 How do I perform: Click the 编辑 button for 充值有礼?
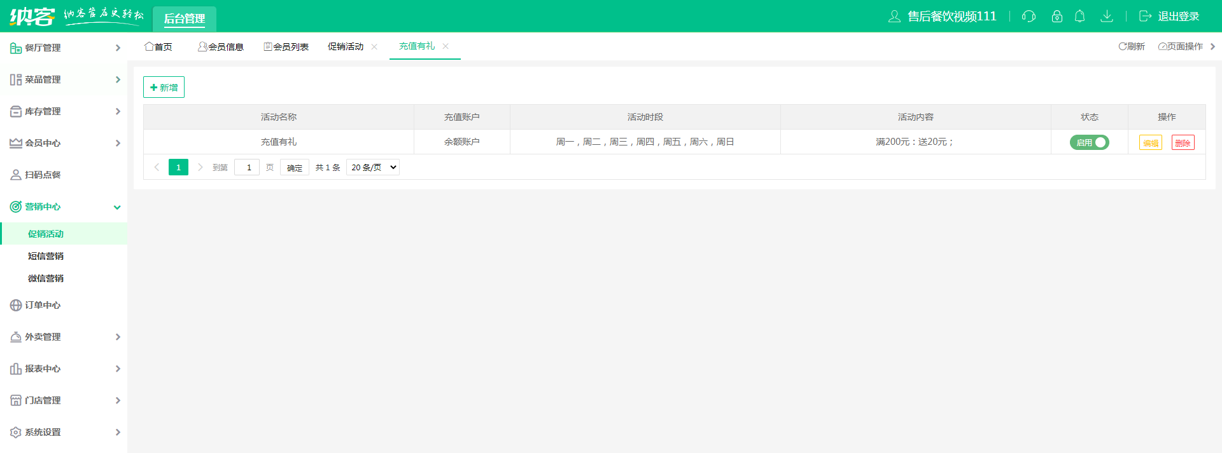tap(1151, 142)
